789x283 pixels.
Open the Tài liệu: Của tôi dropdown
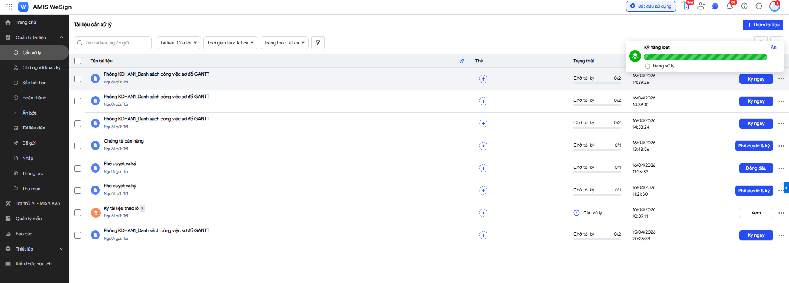[179, 43]
